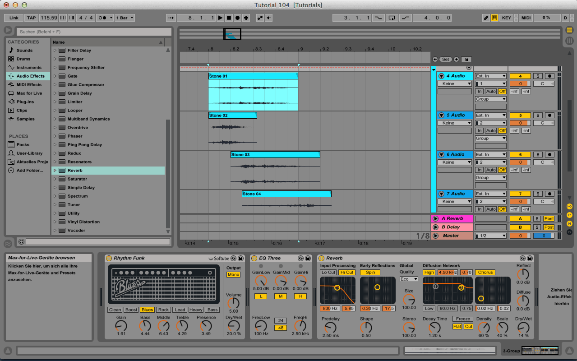Toggle the Draw Mode pencil icon
This screenshot has width=577, height=361.
coord(486,18)
